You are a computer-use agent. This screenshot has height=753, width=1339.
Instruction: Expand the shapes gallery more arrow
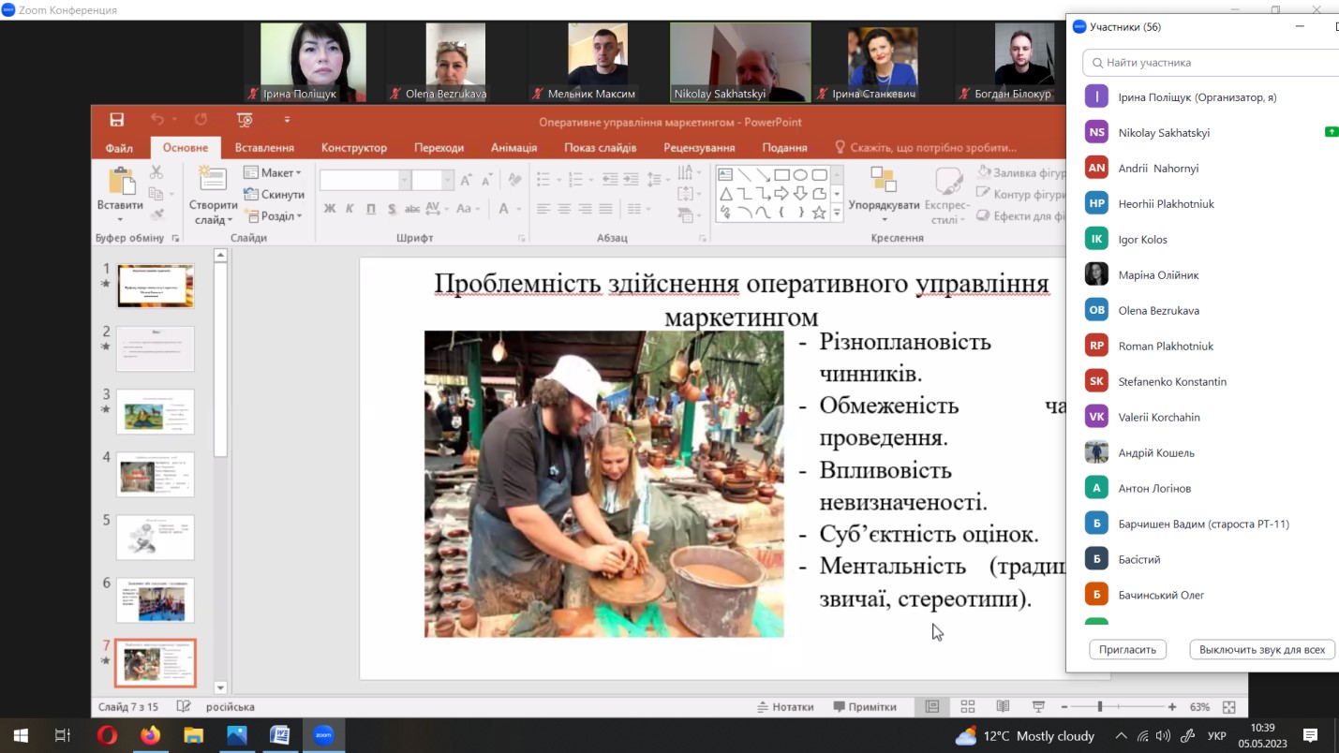pos(837,214)
